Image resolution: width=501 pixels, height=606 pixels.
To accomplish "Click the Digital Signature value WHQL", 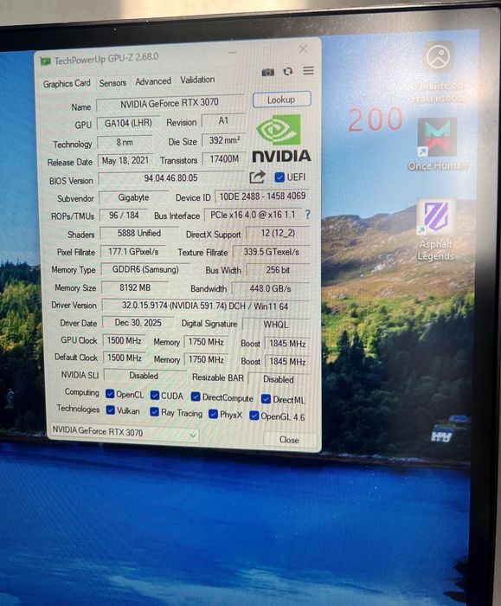I will [x=276, y=325].
